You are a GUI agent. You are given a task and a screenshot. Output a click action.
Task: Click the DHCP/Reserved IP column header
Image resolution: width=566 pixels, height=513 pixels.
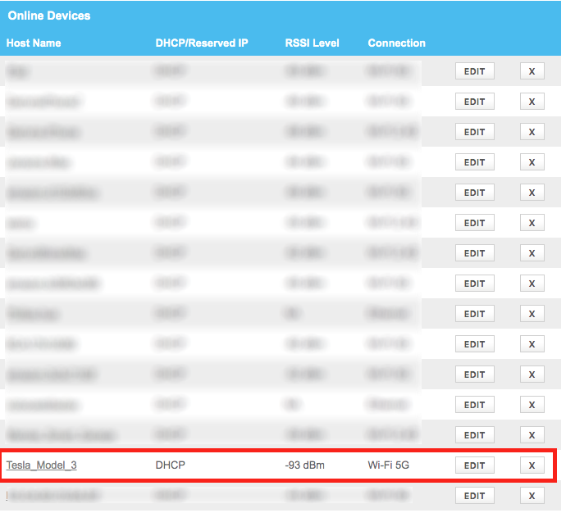[202, 43]
